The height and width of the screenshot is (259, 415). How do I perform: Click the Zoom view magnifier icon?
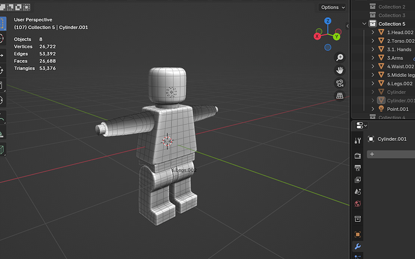340,58
